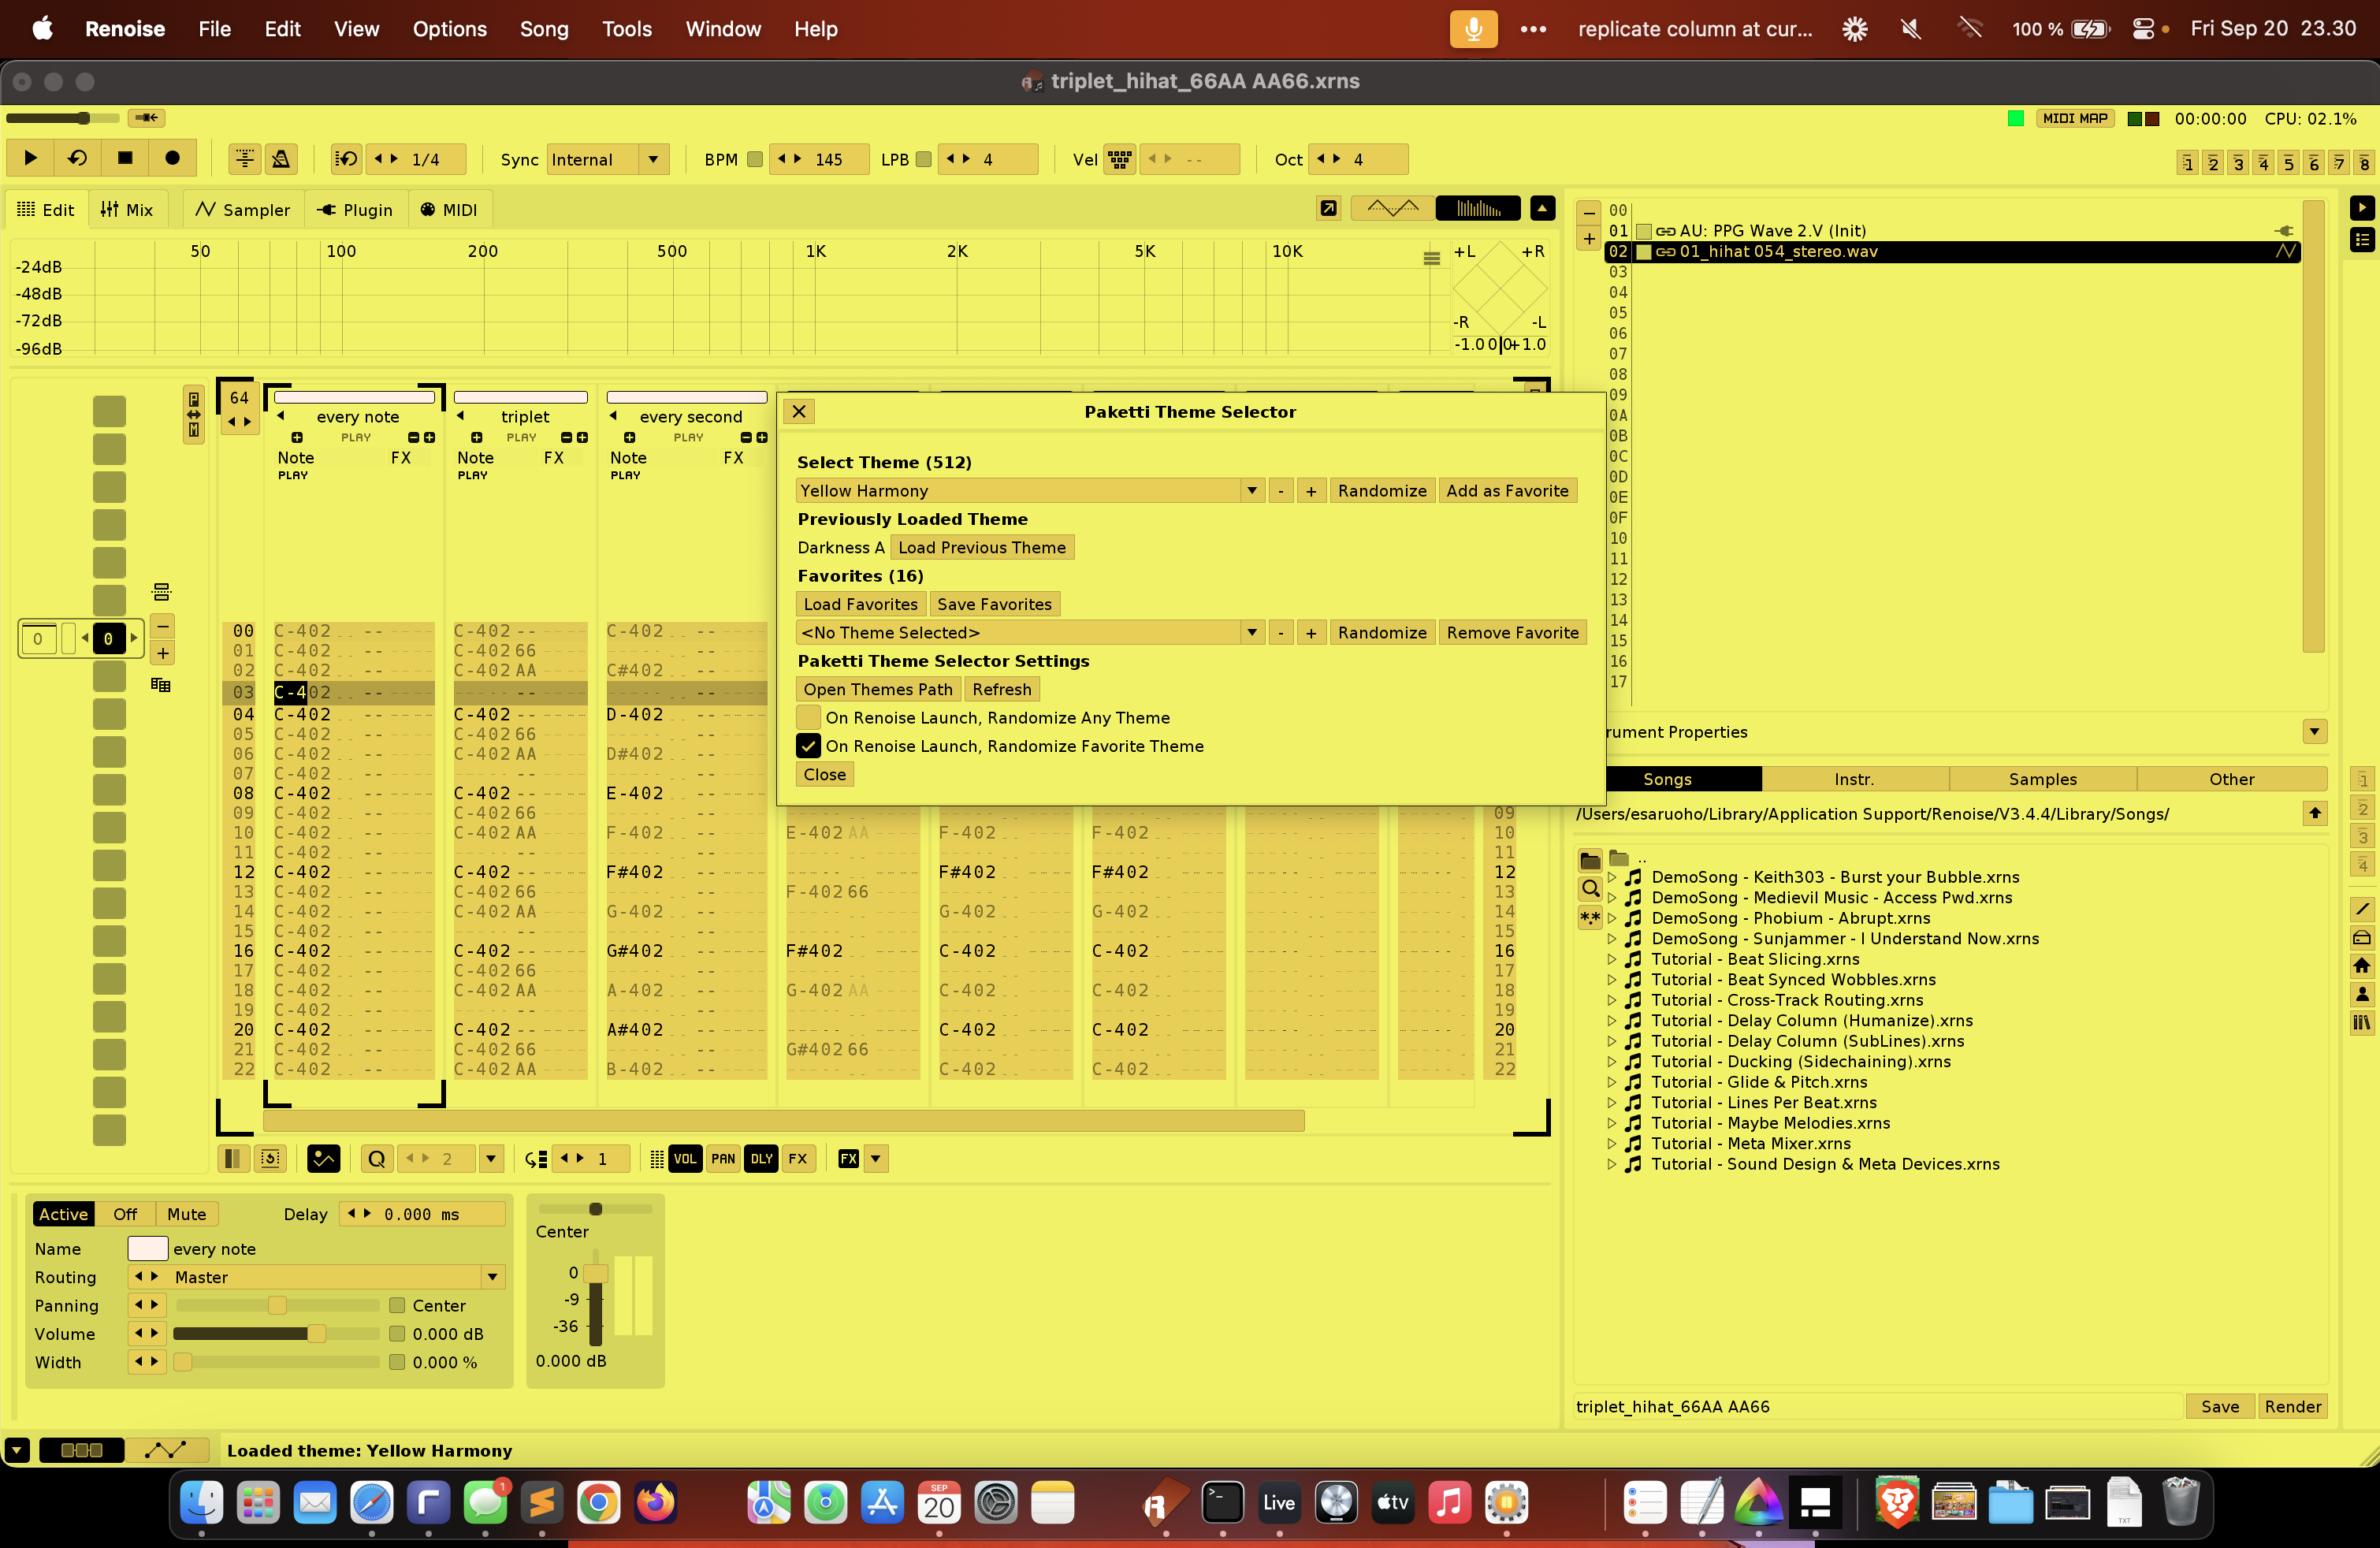
Task: Open the Sampler editor tab
Action: click(243, 210)
